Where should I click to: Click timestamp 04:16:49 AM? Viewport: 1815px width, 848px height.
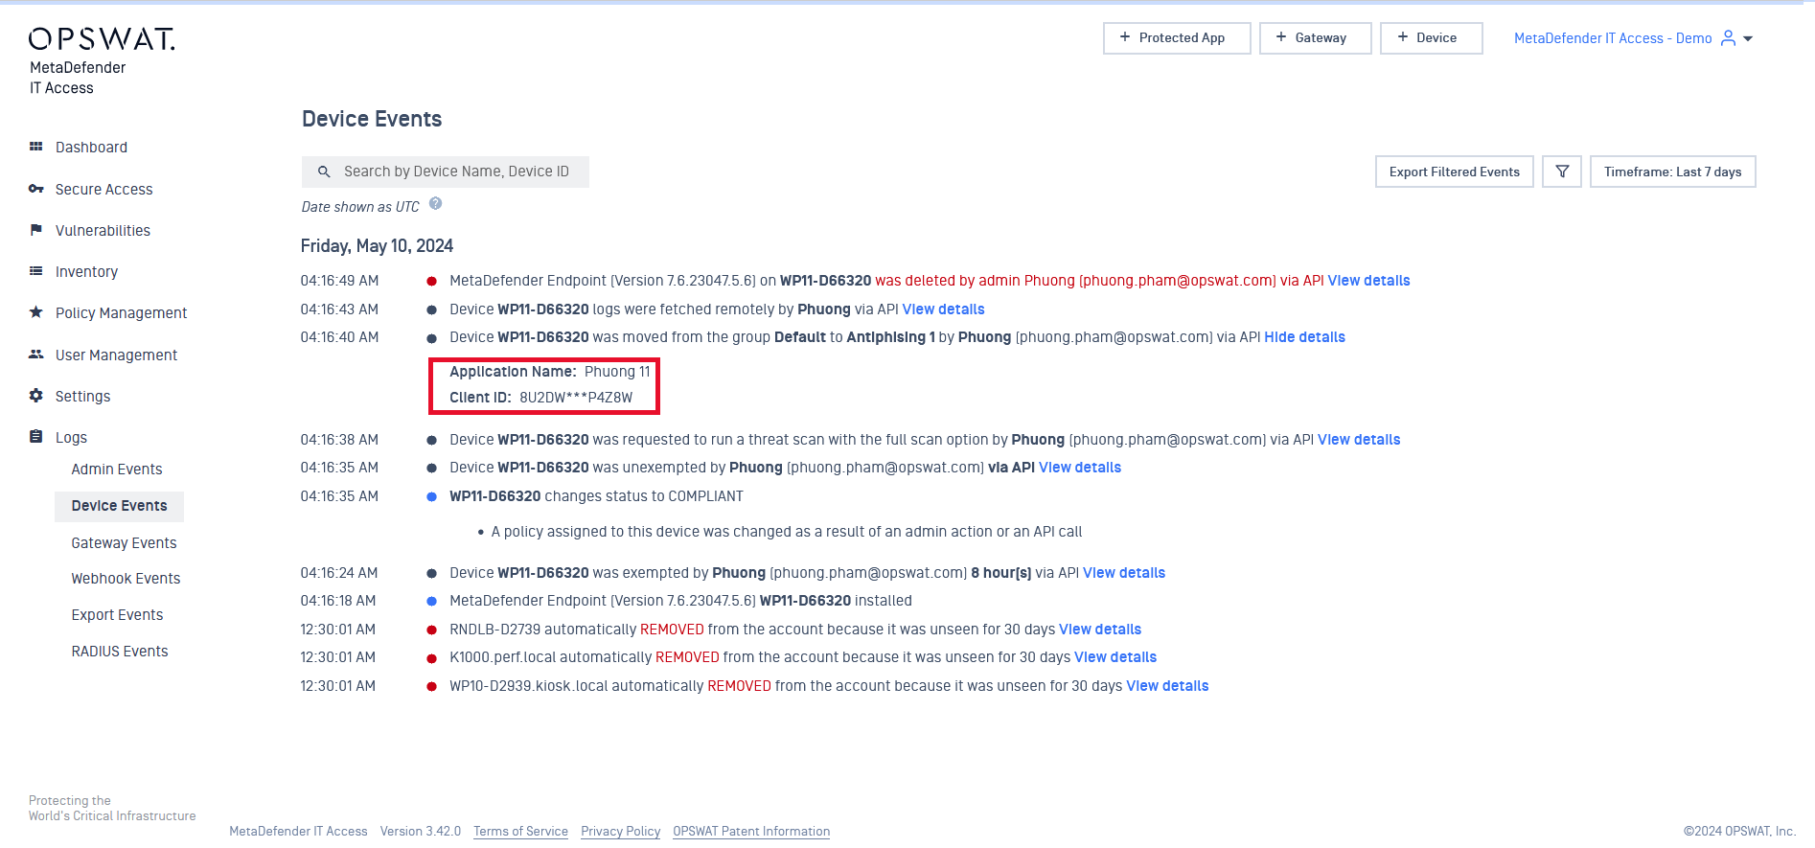(x=339, y=281)
